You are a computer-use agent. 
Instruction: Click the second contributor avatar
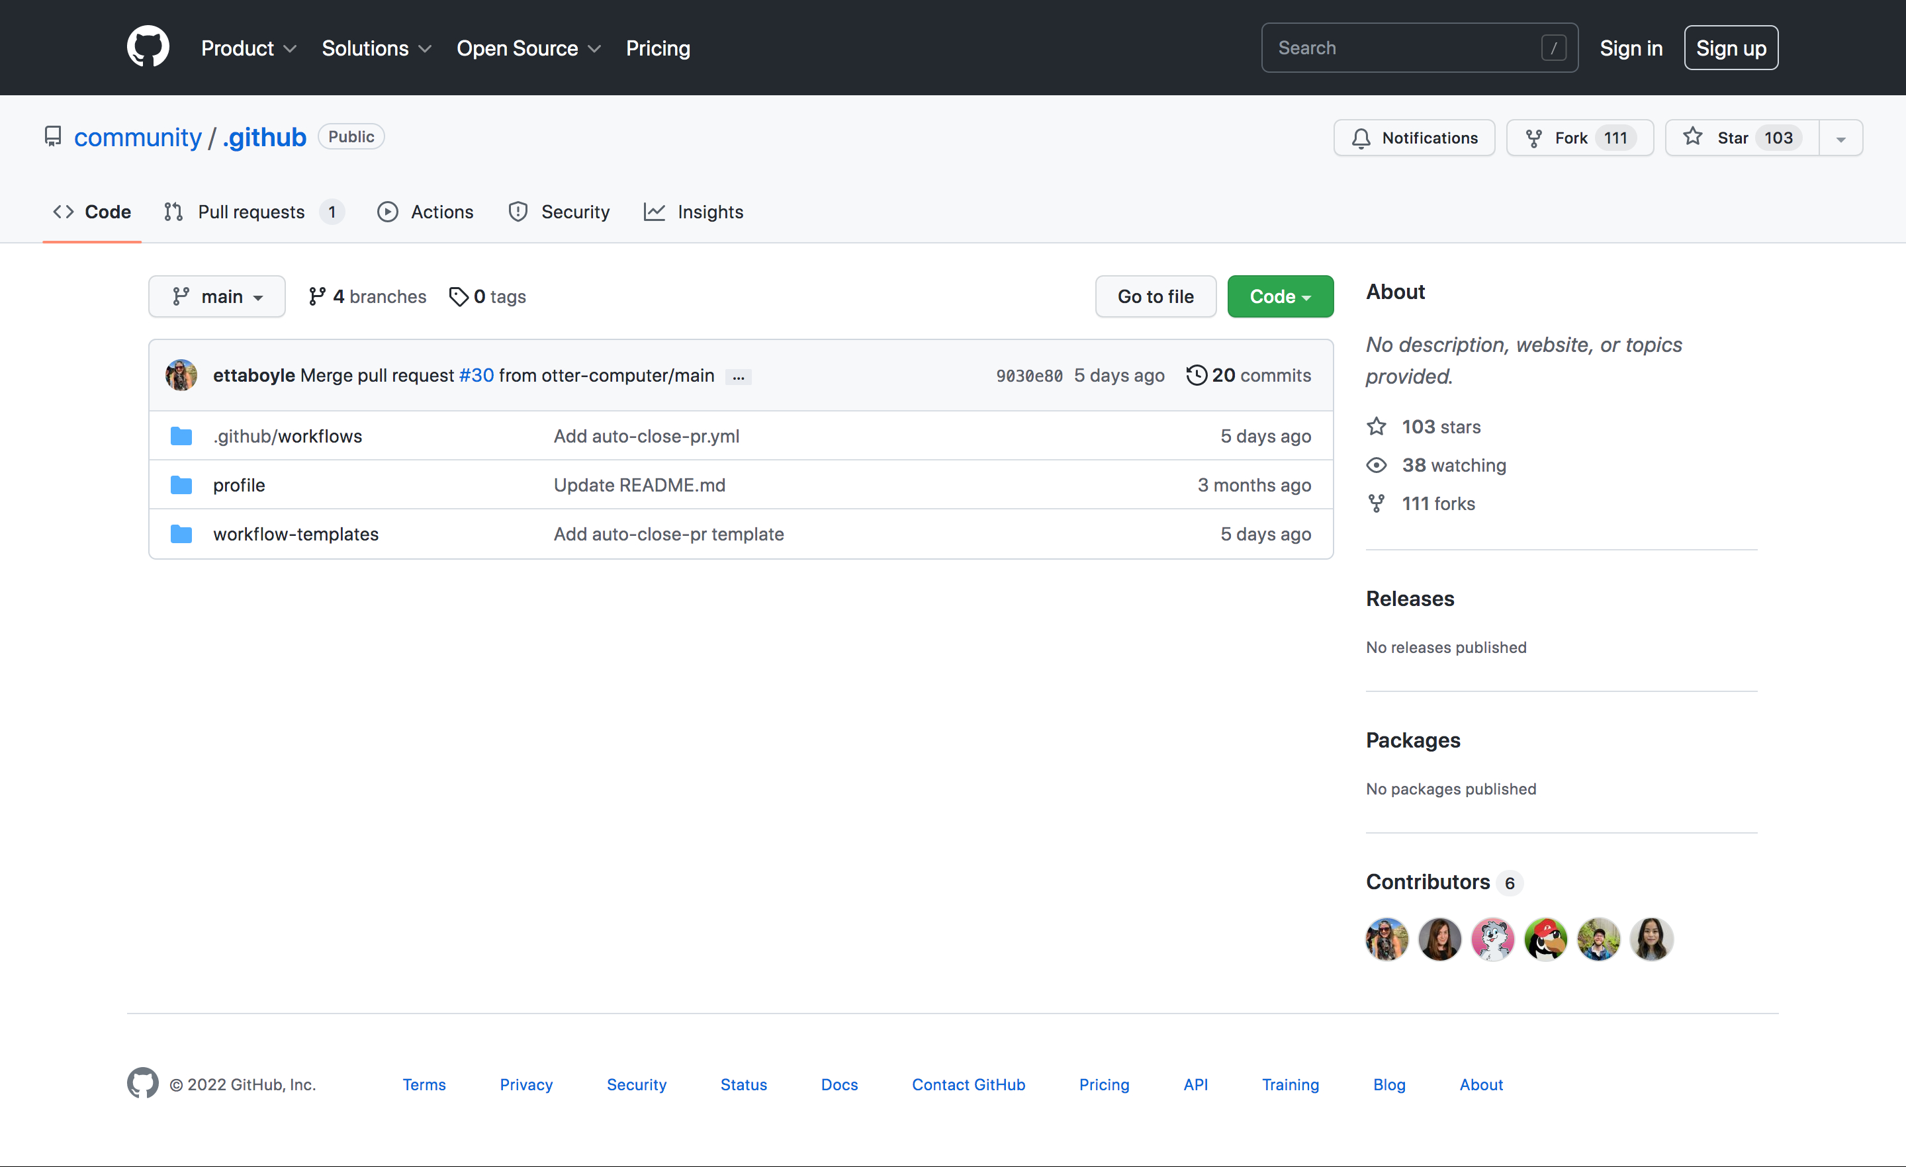point(1439,939)
